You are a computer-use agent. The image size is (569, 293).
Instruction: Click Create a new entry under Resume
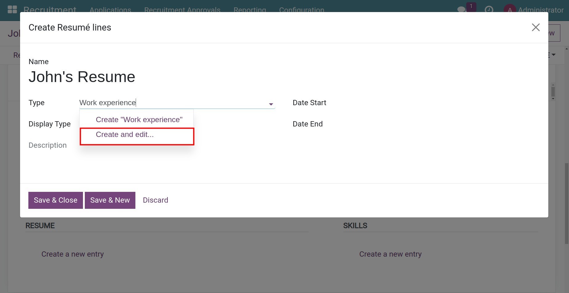[x=72, y=254]
